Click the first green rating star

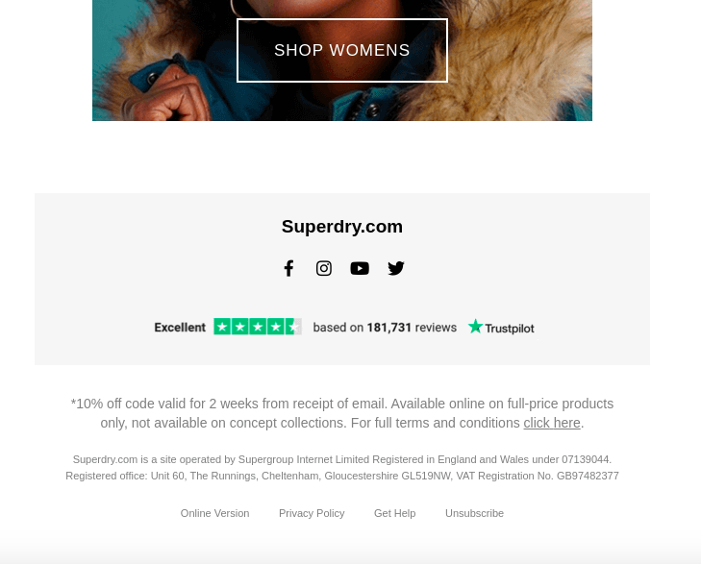(222, 327)
